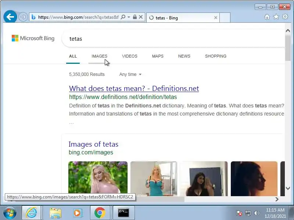Click the volume speaker tray icon
Viewport: 294px width, 220px height.
tap(257, 213)
